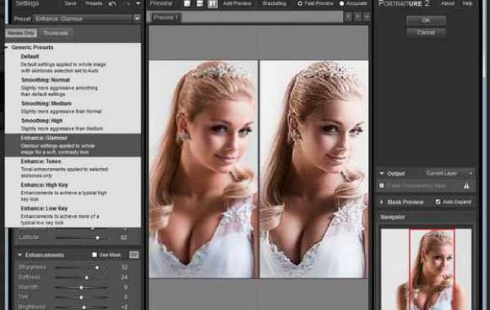Click the Brightness slider handle
This screenshot has height=310, width=490.
click(x=84, y=308)
